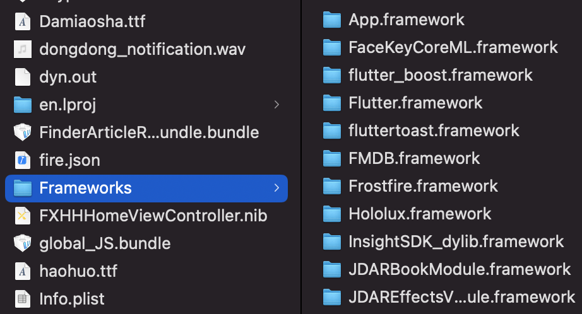Screen dimensions: 582x314
Task: Select FaceKeyCoreML.framework folder
Action: point(453,47)
